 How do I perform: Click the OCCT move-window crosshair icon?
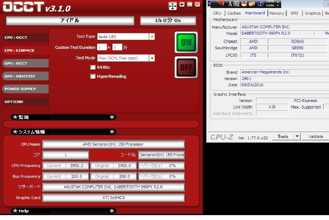(x=173, y=6)
